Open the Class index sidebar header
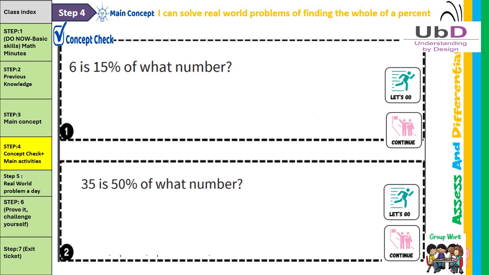The height and width of the screenshot is (275, 489). pyautogui.click(x=26, y=12)
